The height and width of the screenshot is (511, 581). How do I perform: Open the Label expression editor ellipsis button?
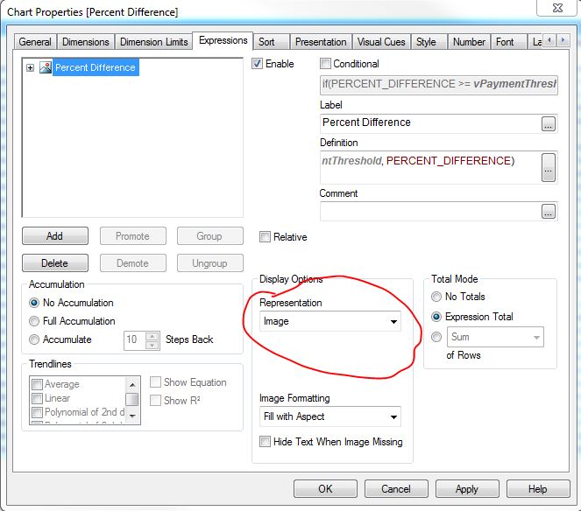coord(549,124)
